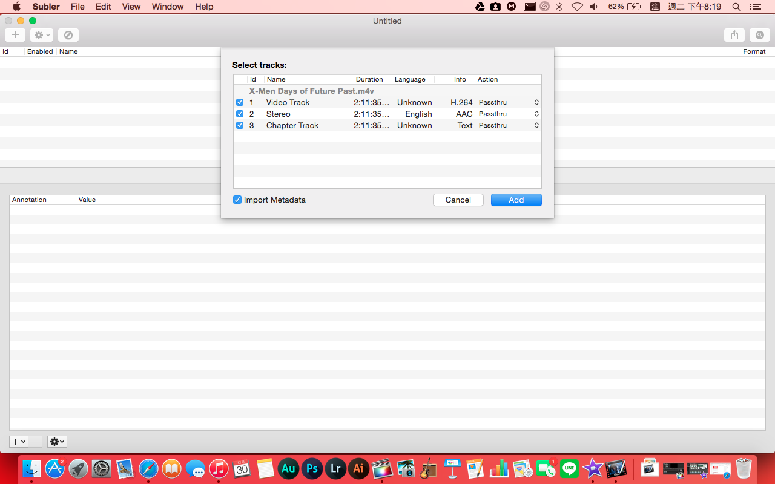Open the add annotation plus dropdown
775x484 pixels.
(x=19, y=442)
